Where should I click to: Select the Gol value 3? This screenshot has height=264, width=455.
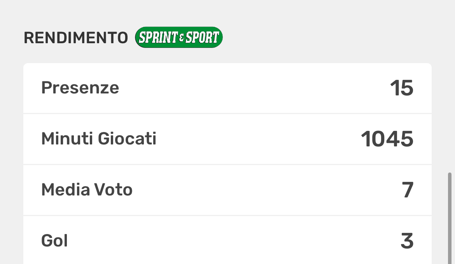click(x=407, y=241)
